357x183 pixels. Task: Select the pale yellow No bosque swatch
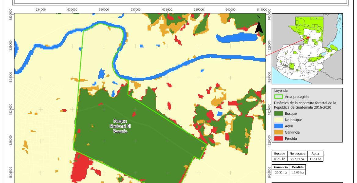click(279, 120)
